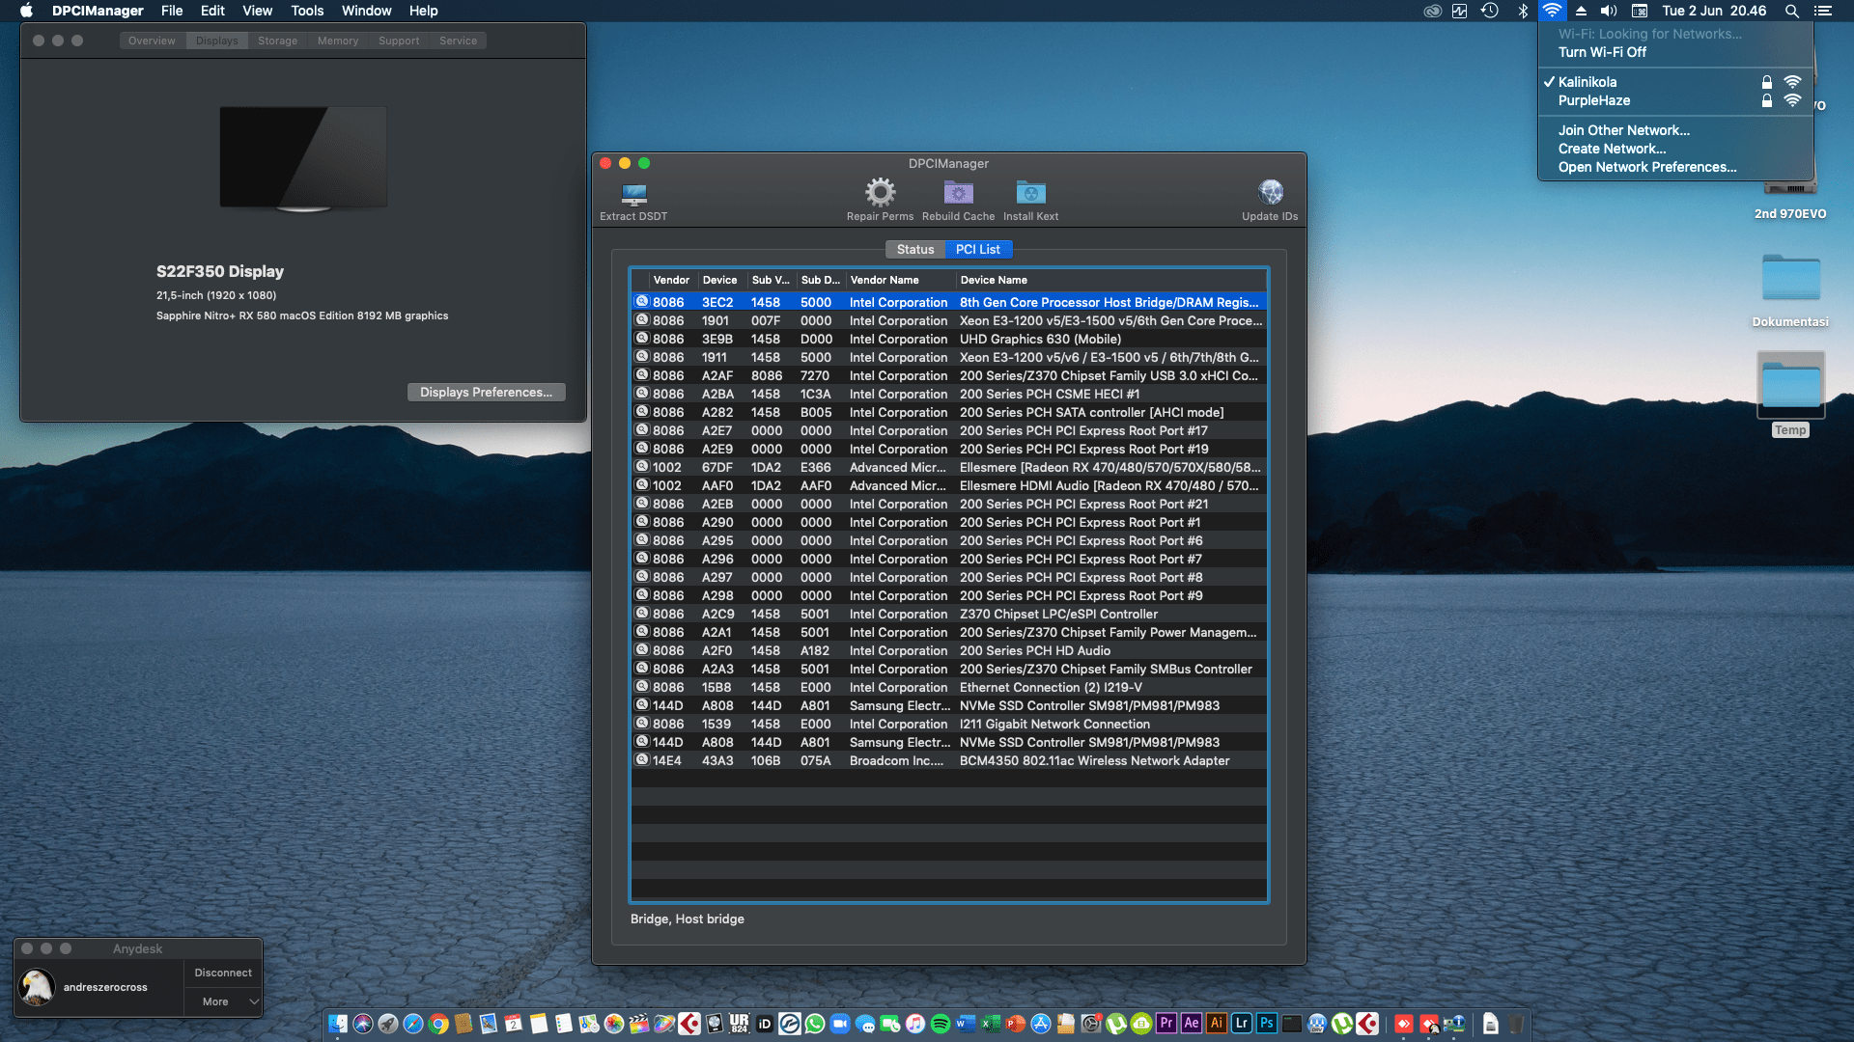Open Spotlight search in the menu bar
The width and height of the screenshot is (1854, 1042).
coord(1791,11)
